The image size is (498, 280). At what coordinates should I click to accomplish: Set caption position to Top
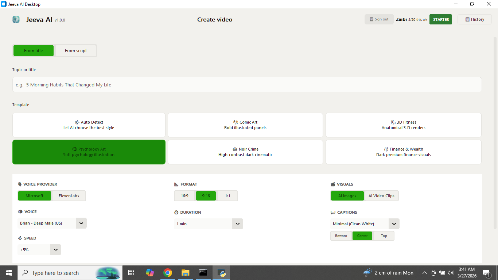pyautogui.click(x=384, y=236)
